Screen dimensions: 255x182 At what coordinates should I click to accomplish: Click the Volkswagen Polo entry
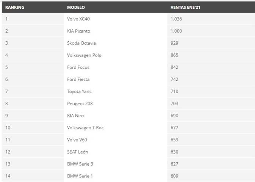[x=84, y=55]
